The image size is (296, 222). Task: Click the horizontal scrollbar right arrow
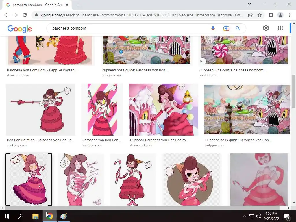[x=289, y=208]
